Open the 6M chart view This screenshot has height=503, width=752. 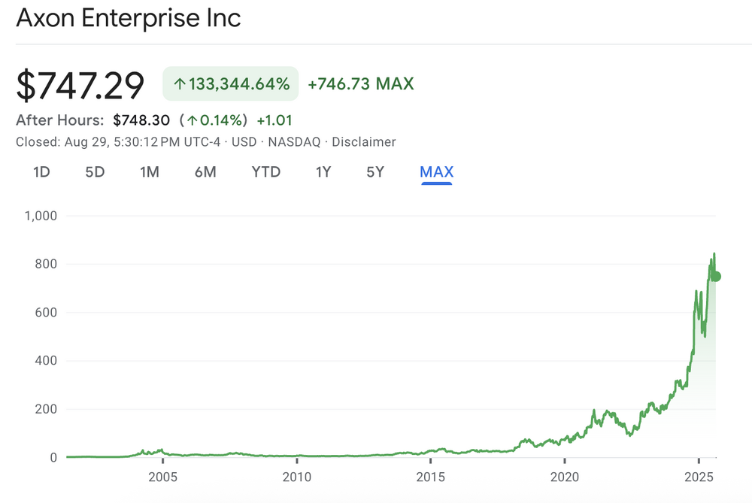(205, 172)
